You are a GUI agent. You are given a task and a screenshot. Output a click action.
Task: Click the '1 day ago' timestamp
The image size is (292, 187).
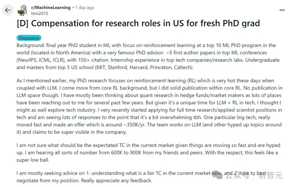[x=85, y=7]
